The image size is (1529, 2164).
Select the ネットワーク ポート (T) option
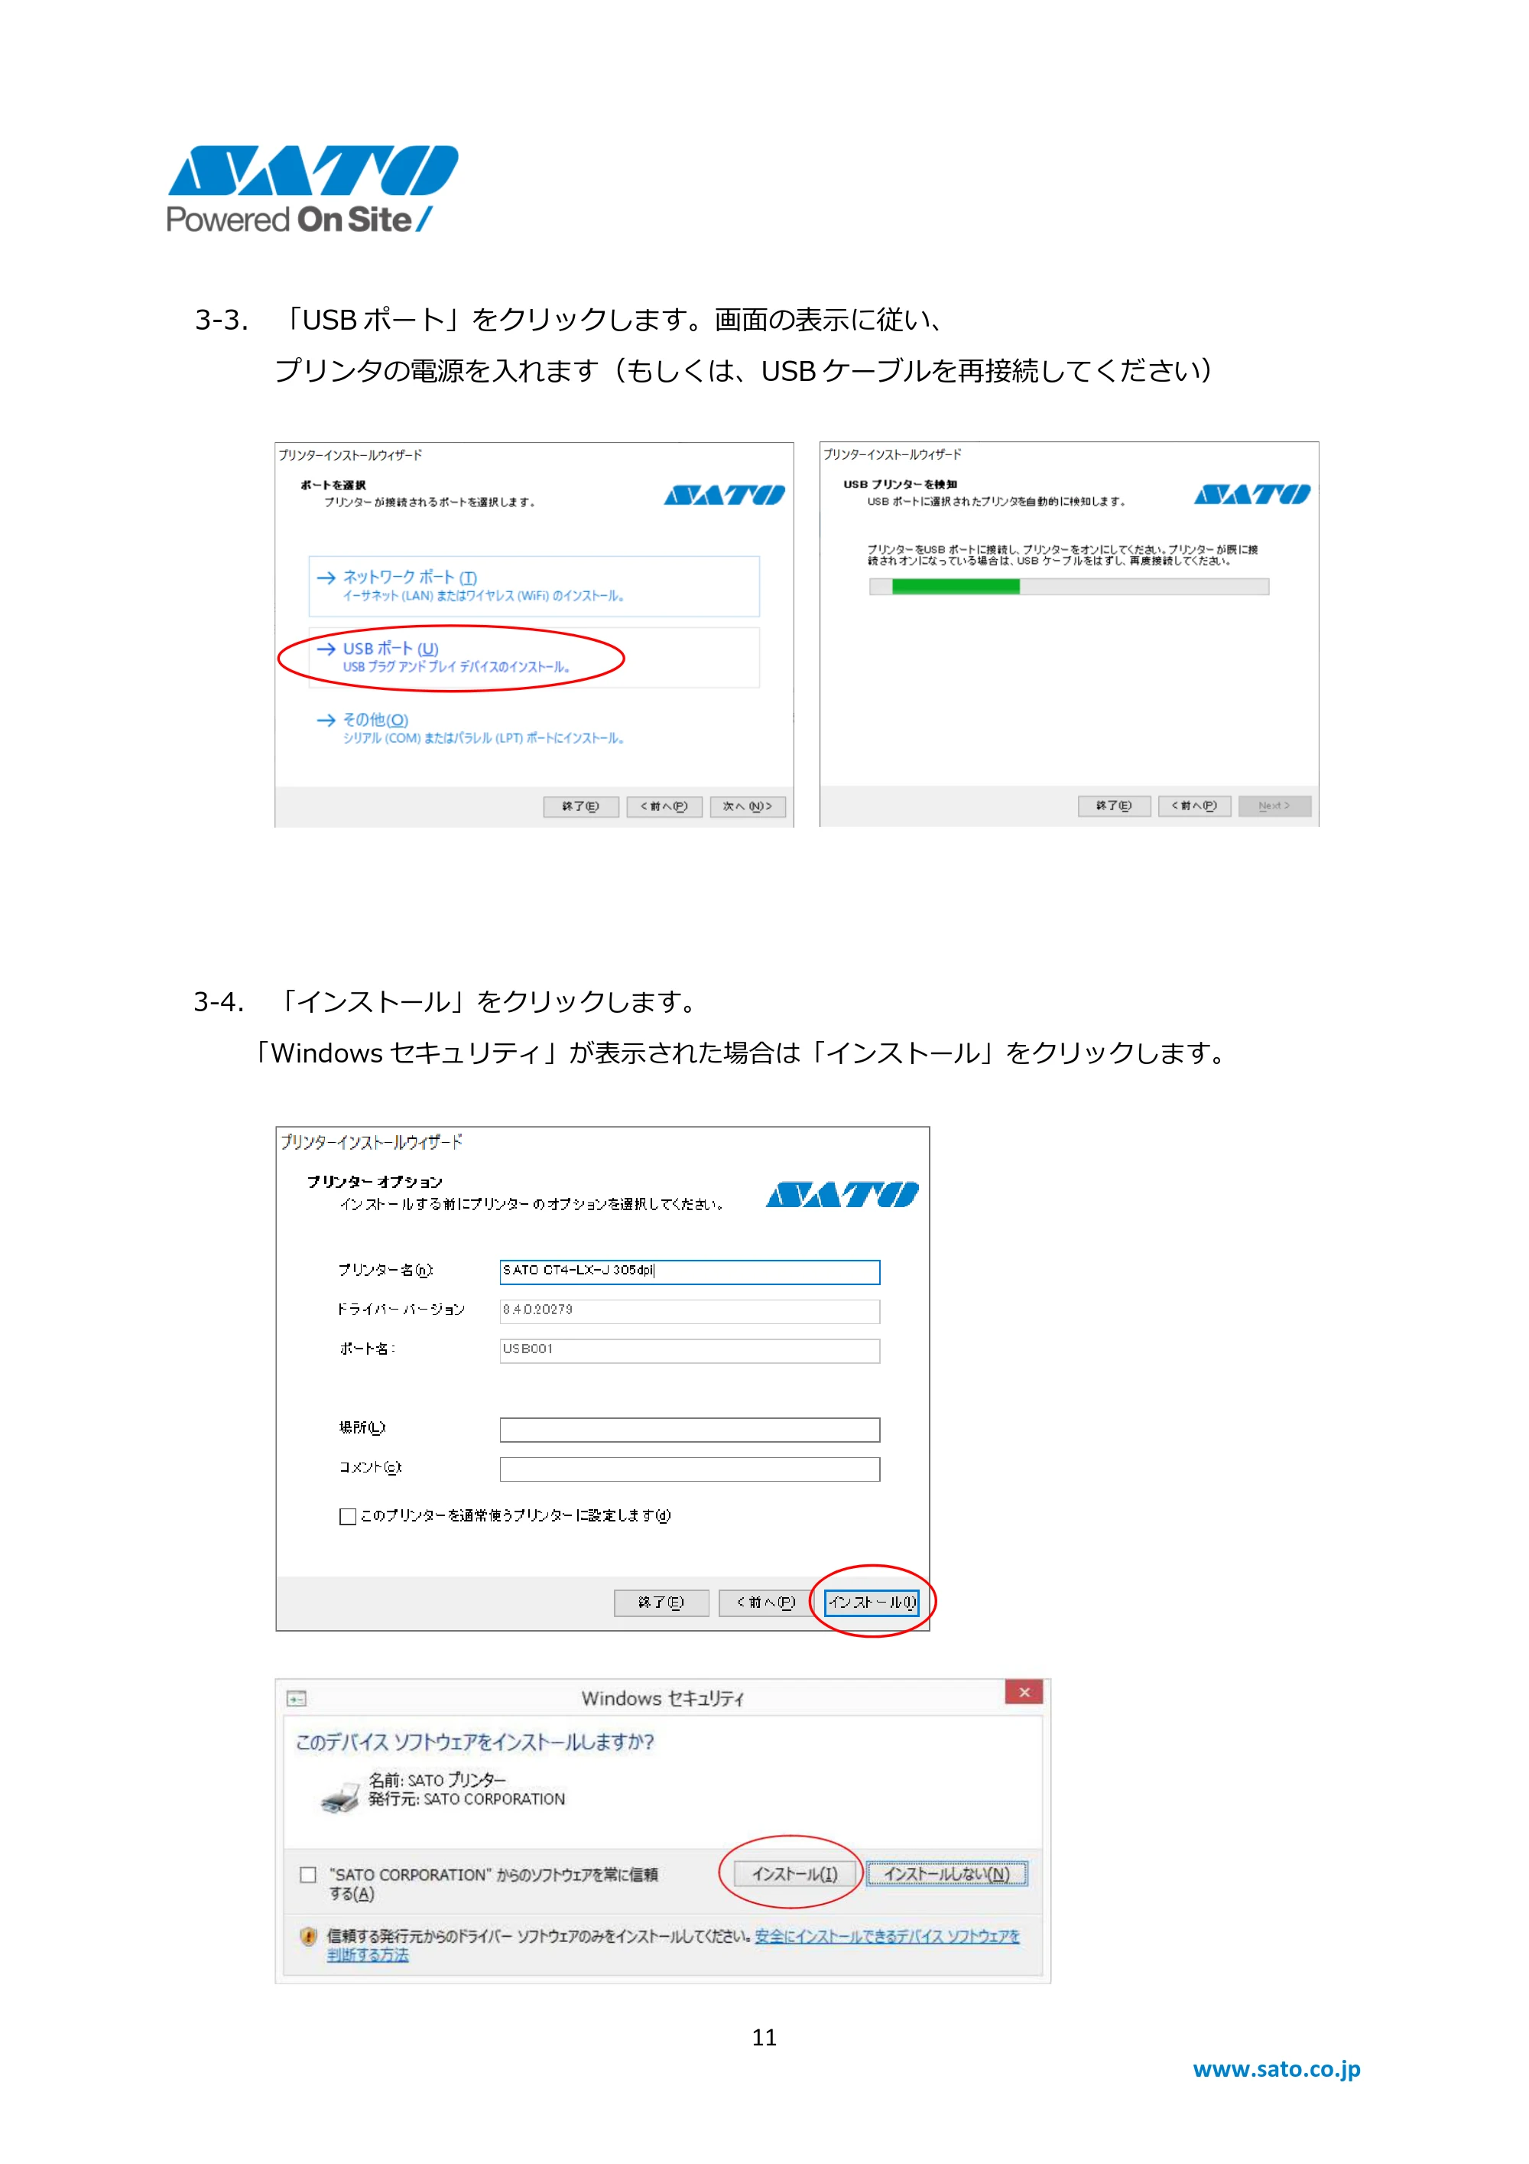533,585
